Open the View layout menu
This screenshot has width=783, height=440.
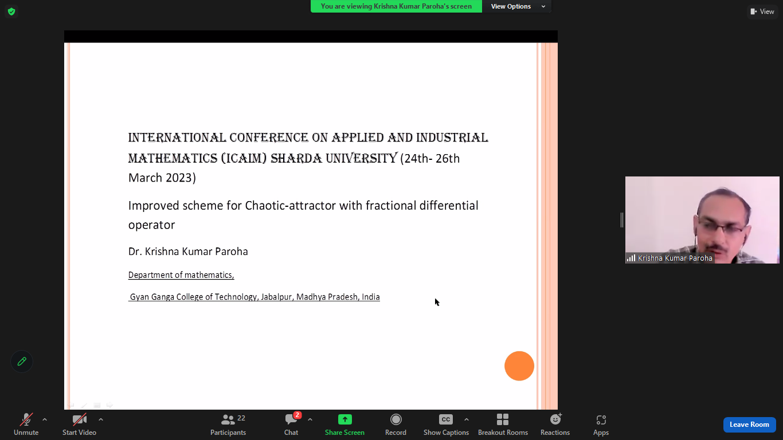point(762,11)
